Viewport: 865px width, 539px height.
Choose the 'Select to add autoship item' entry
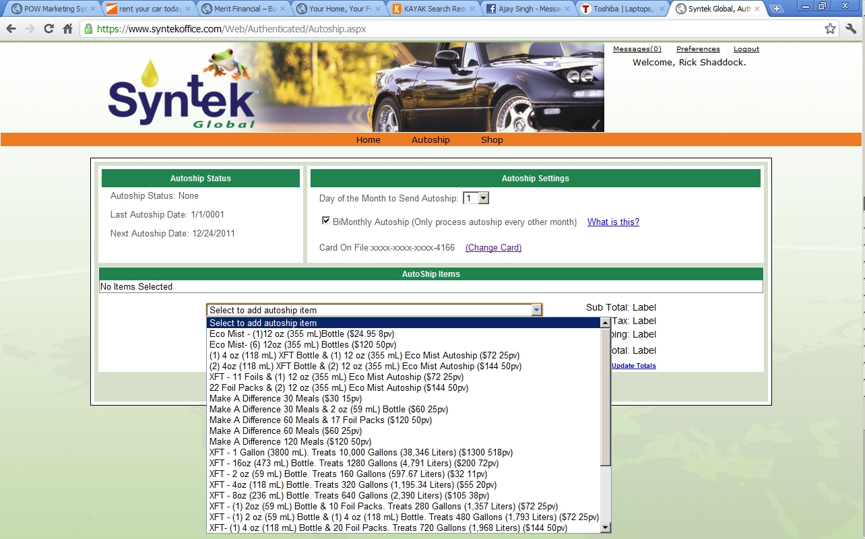tap(403, 323)
